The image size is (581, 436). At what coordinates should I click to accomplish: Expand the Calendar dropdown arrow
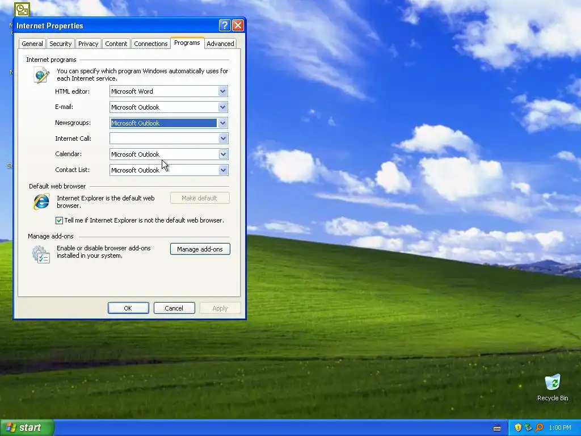tap(223, 154)
